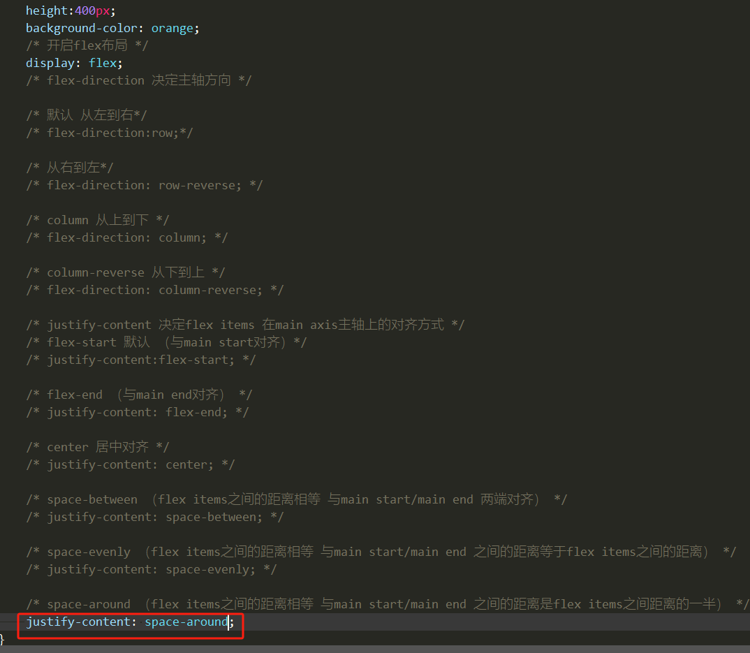This screenshot has width=750, height=653.
Task: Click the 'justify-content 决定flex items' comment
Action: (x=245, y=325)
